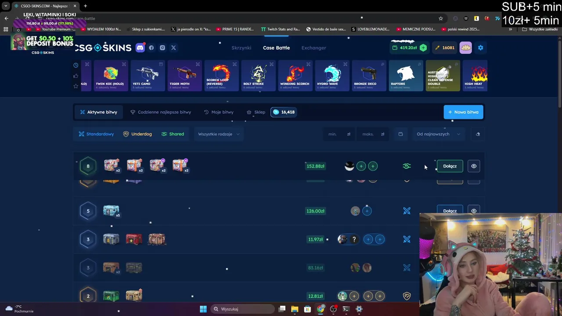Click the shared handshake icon in 152.88zł row
The image size is (562, 316).
[x=407, y=166]
